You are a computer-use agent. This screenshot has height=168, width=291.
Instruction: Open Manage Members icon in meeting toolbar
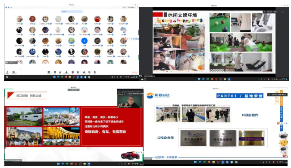click(x=66, y=72)
